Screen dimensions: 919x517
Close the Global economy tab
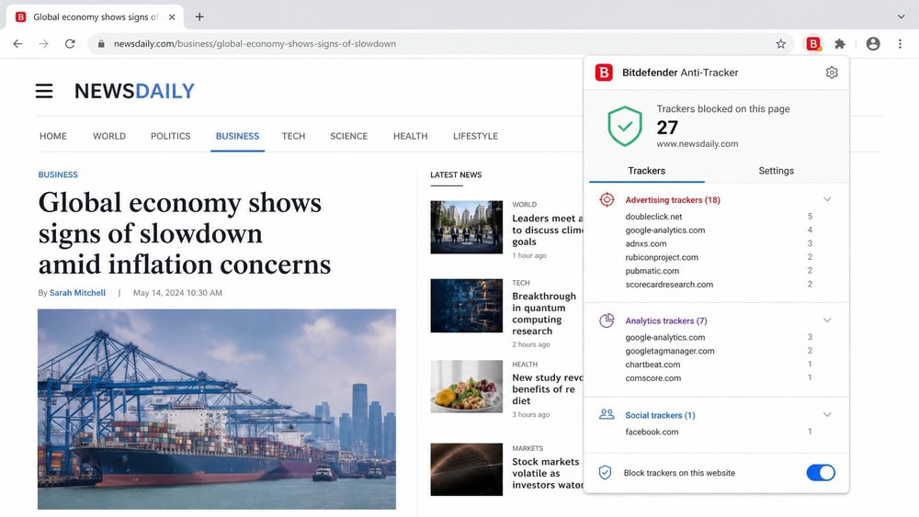click(x=172, y=17)
